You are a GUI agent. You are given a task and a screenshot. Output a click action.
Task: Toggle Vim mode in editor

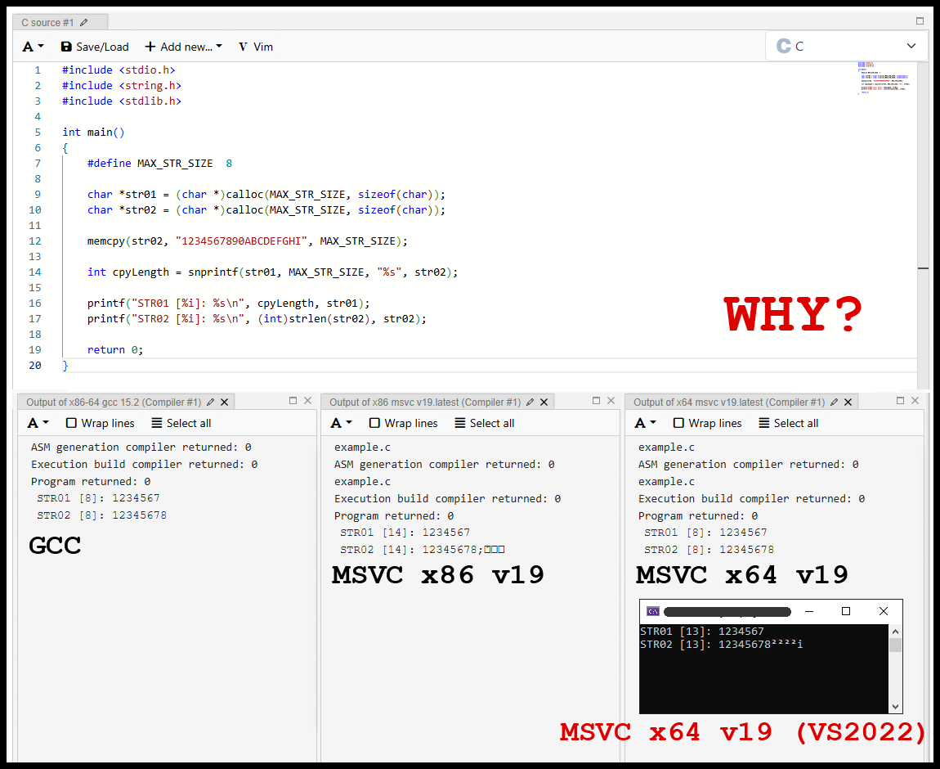256,47
